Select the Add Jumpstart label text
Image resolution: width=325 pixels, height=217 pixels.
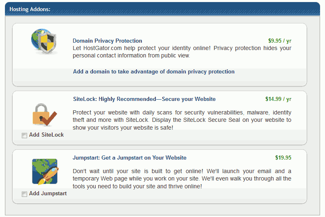[48, 194]
